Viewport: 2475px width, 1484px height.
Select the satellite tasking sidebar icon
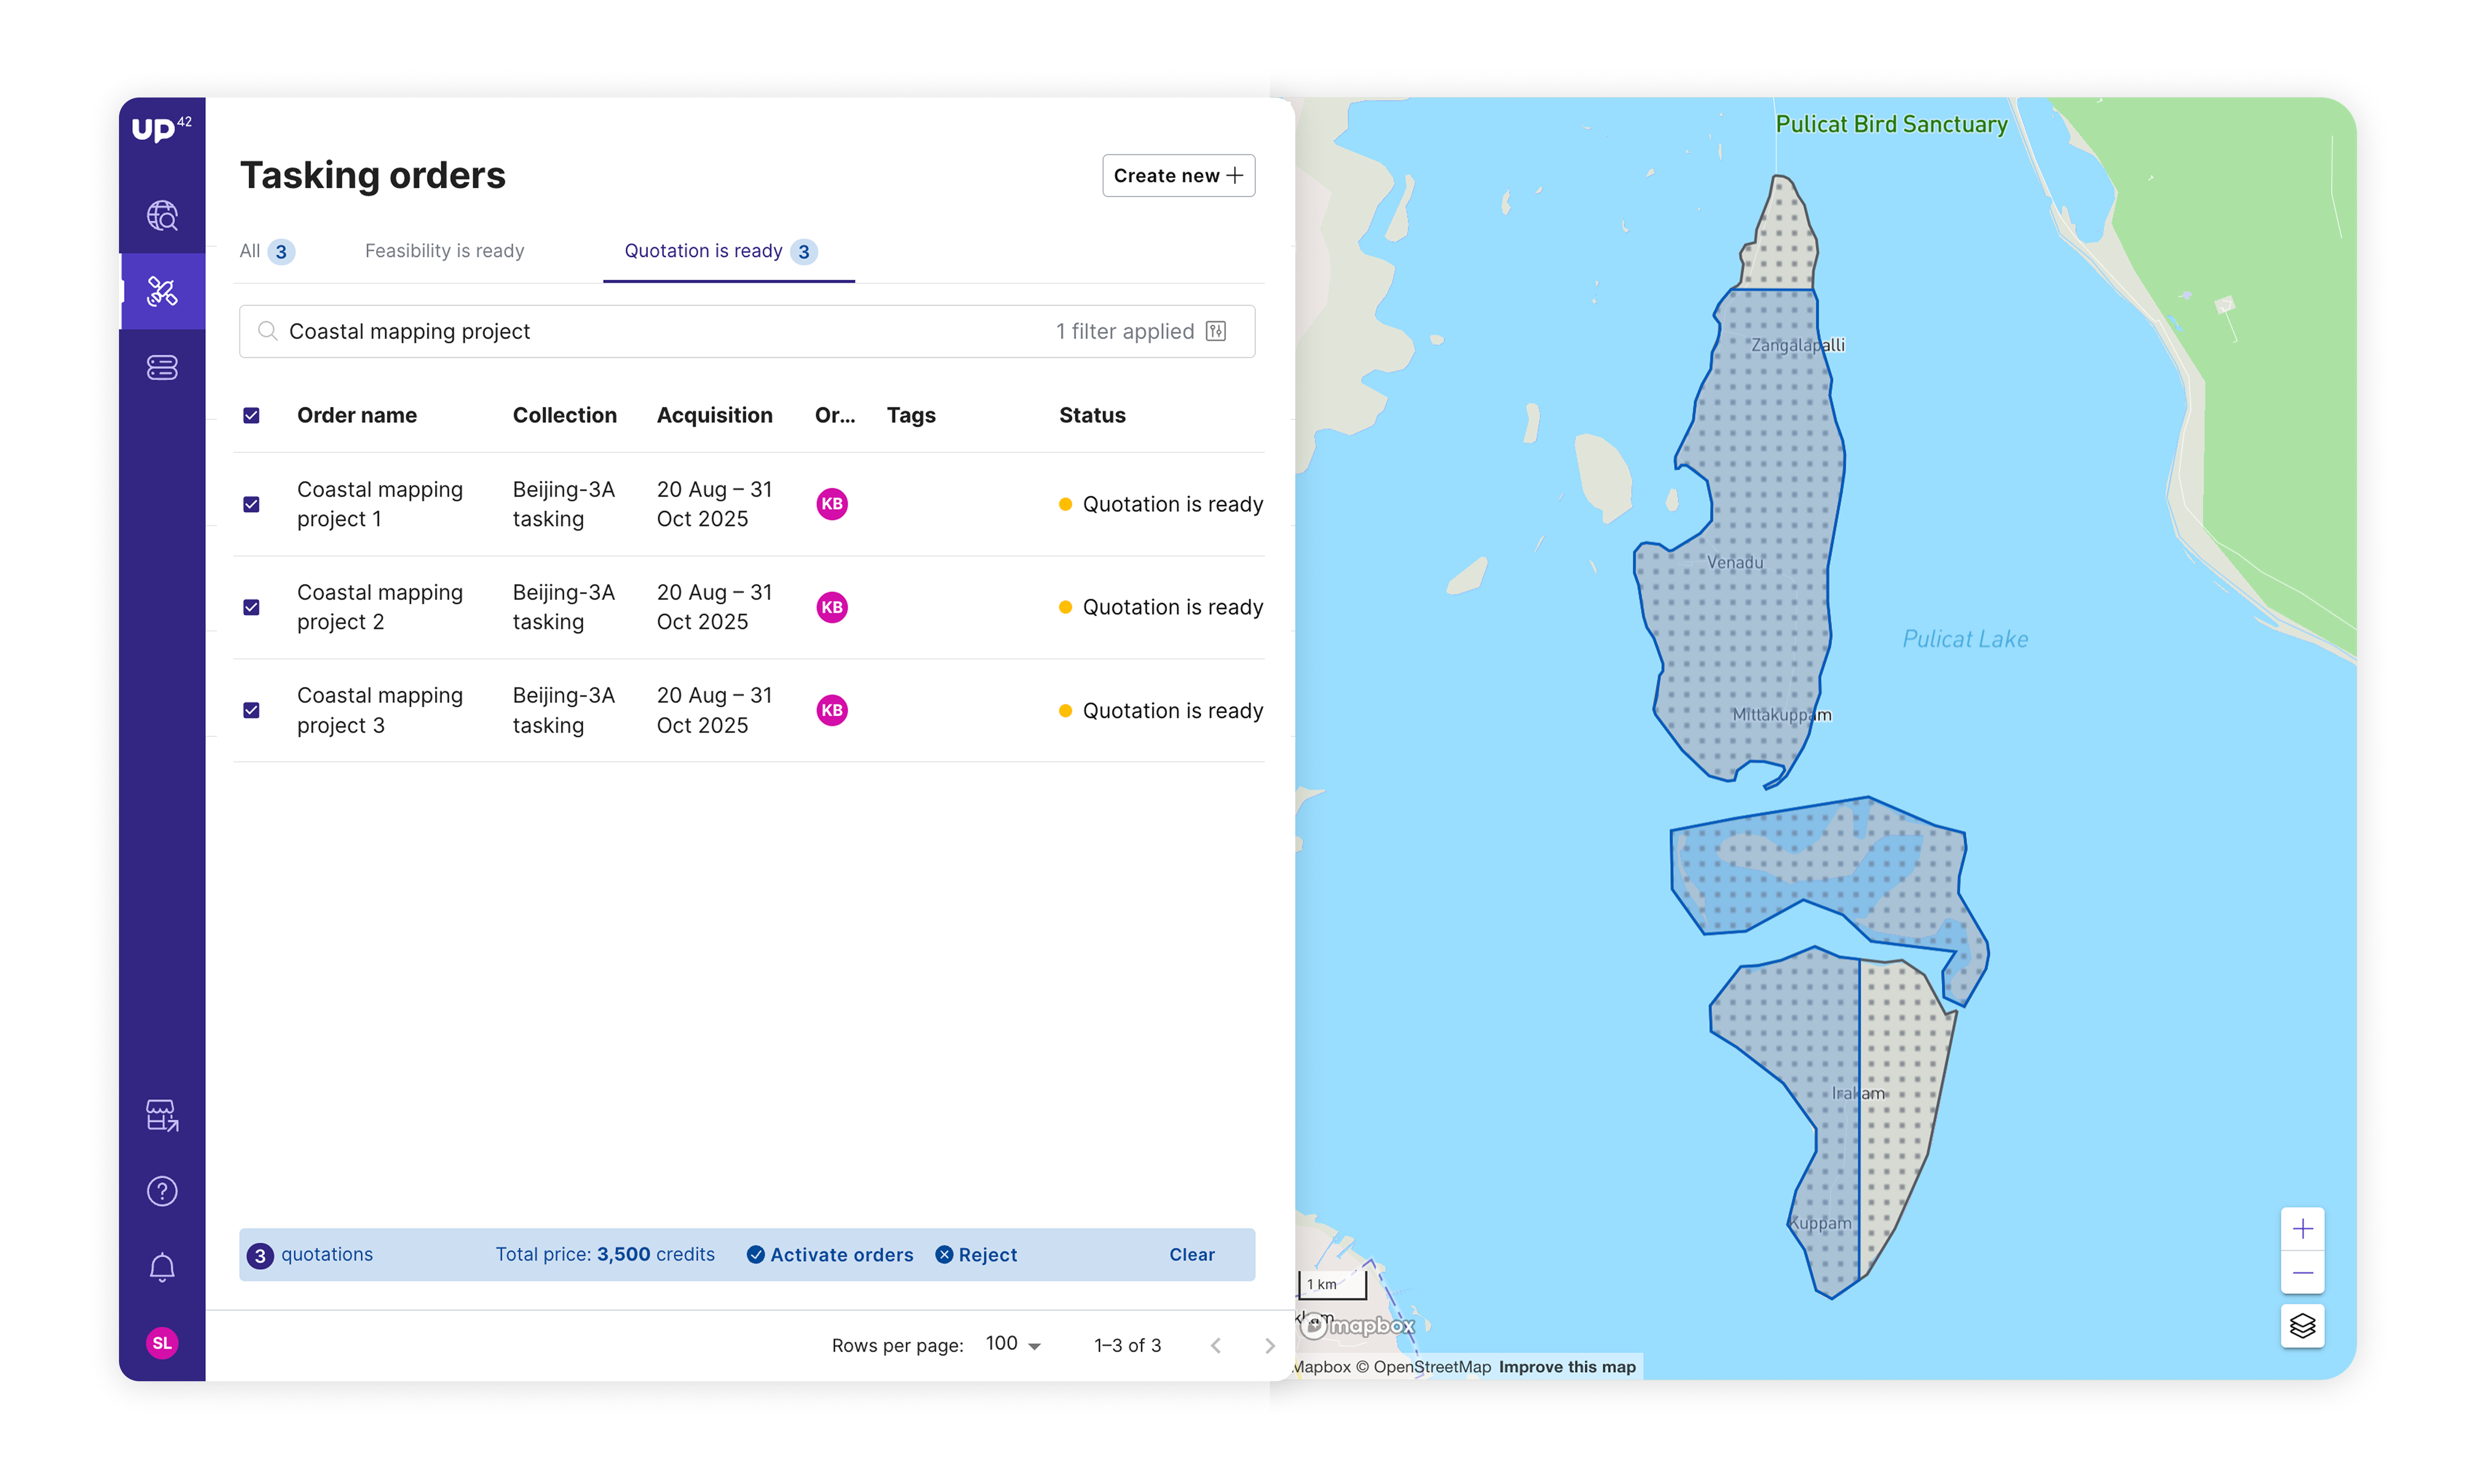tap(162, 291)
